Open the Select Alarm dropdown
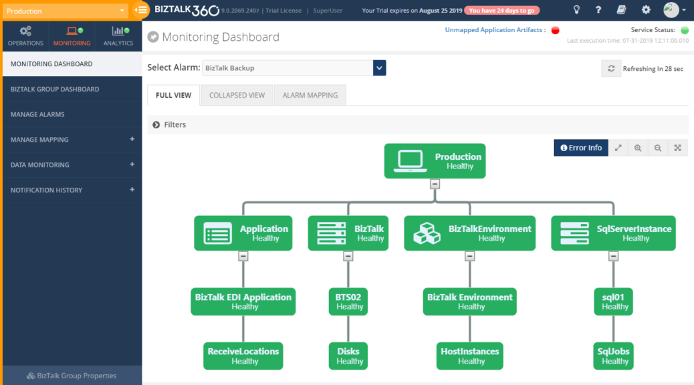Image resolution: width=694 pixels, height=385 pixels. (x=379, y=68)
